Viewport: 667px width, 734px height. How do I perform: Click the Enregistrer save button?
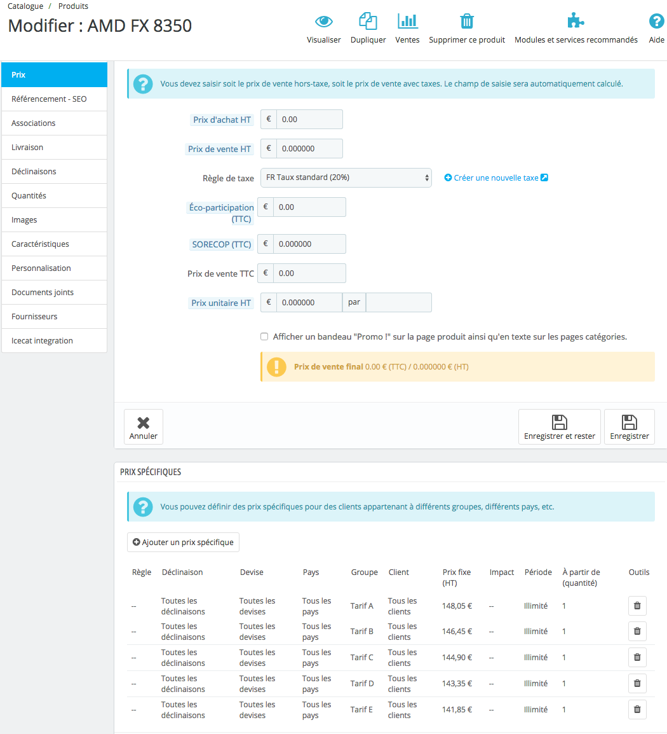click(629, 427)
